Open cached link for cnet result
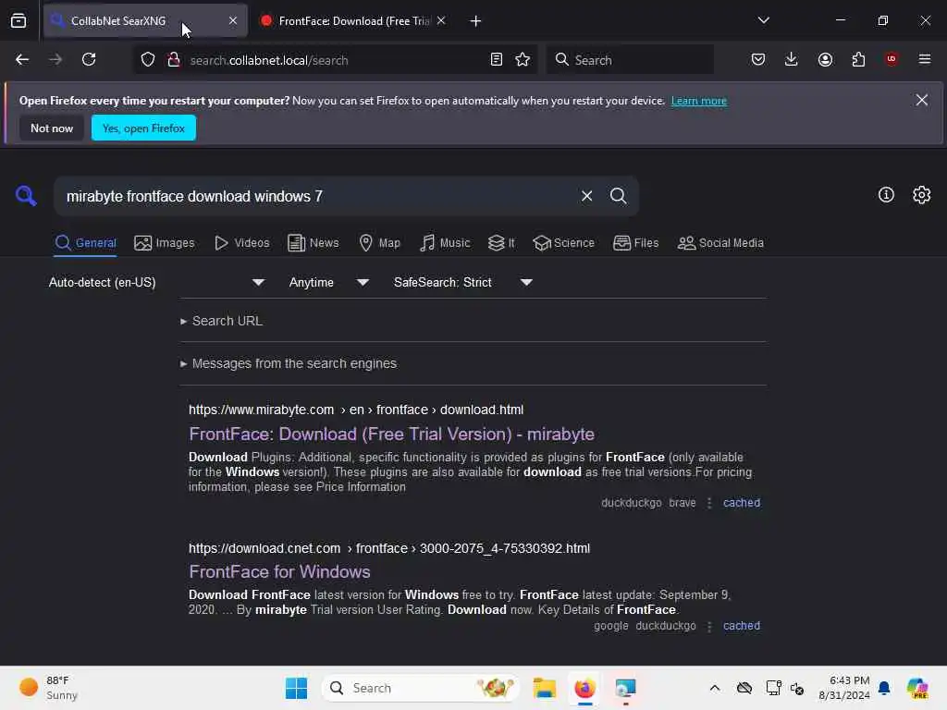 point(741,626)
